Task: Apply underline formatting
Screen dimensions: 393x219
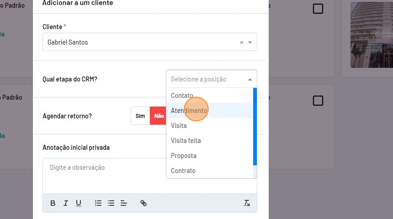Action: 79,203
